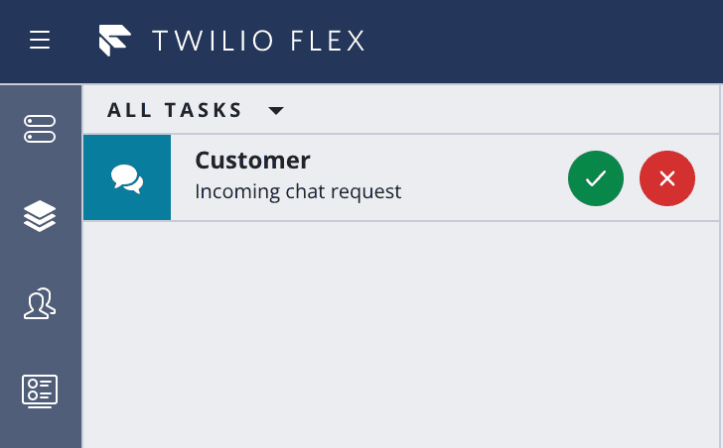Screen dimensions: 723x448
Task: Switch to the Teams sidebar view
Action: point(41,303)
